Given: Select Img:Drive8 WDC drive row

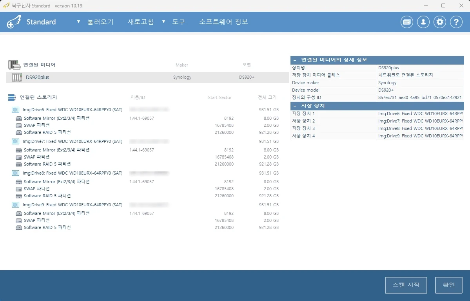Looking at the screenshot, I should [145, 173].
